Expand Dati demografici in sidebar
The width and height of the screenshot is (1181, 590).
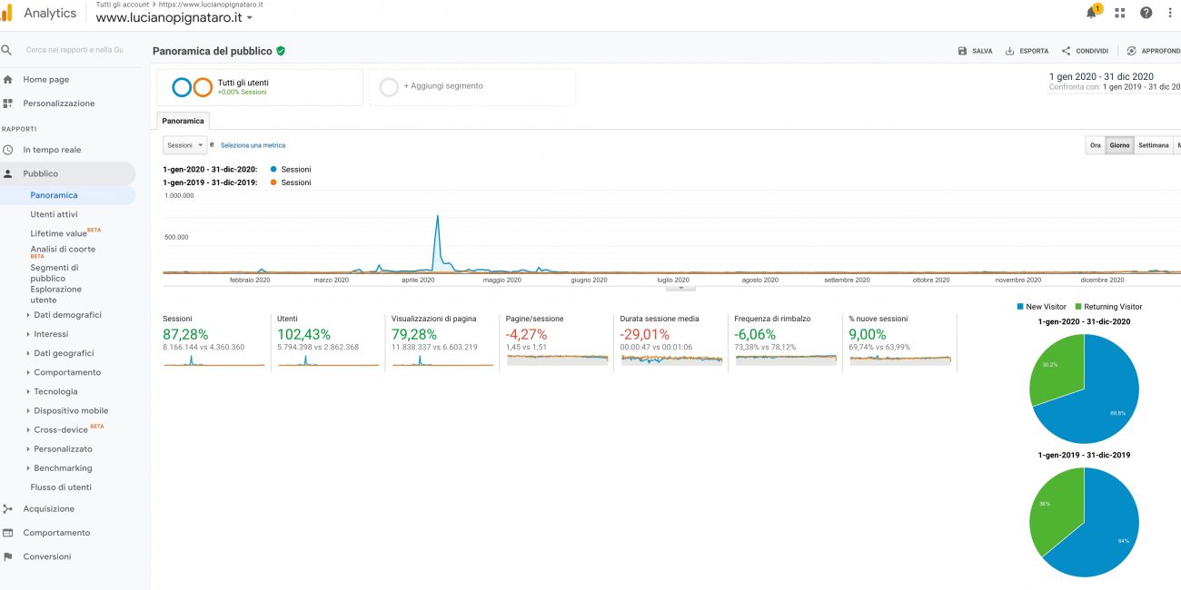(67, 315)
